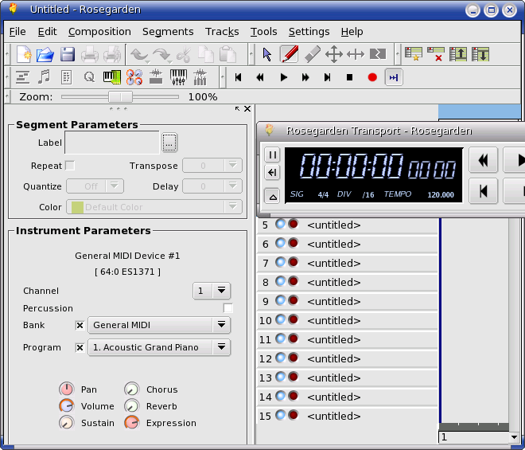Click rewind-to-start in Transport window
This screenshot has height=450, width=525.
click(x=483, y=191)
